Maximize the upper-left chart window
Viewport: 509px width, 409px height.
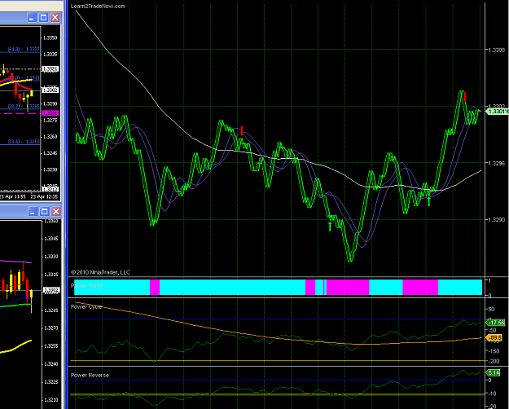pyautogui.click(x=43, y=18)
